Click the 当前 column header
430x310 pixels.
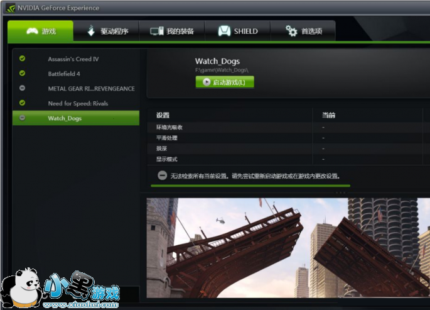(x=328, y=115)
